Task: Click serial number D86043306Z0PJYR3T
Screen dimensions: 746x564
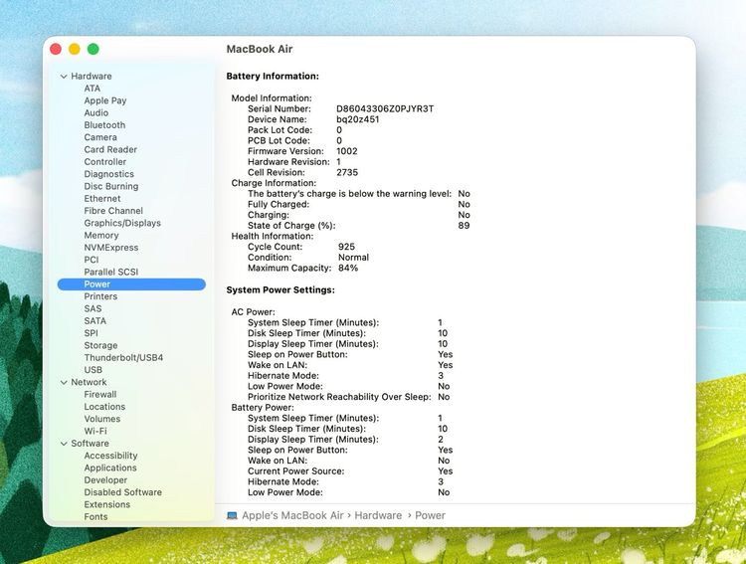Action: coord(385,109)
